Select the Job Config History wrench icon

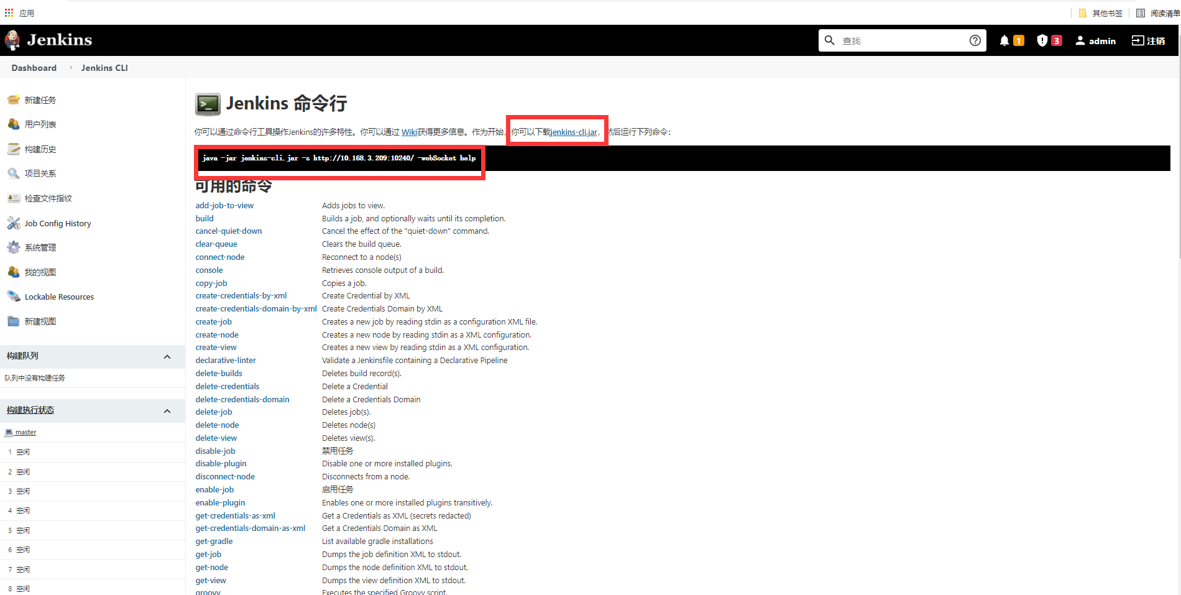tap(14, 223)
